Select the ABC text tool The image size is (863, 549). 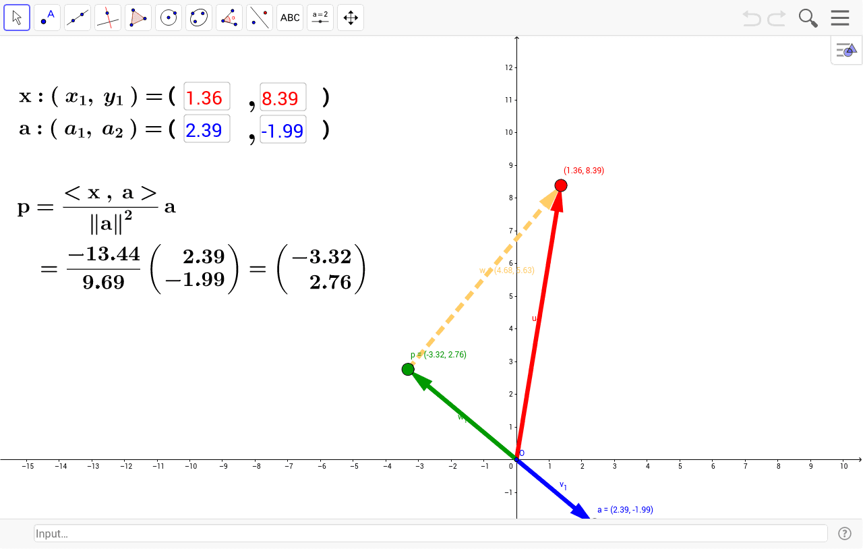coord(290,18)
